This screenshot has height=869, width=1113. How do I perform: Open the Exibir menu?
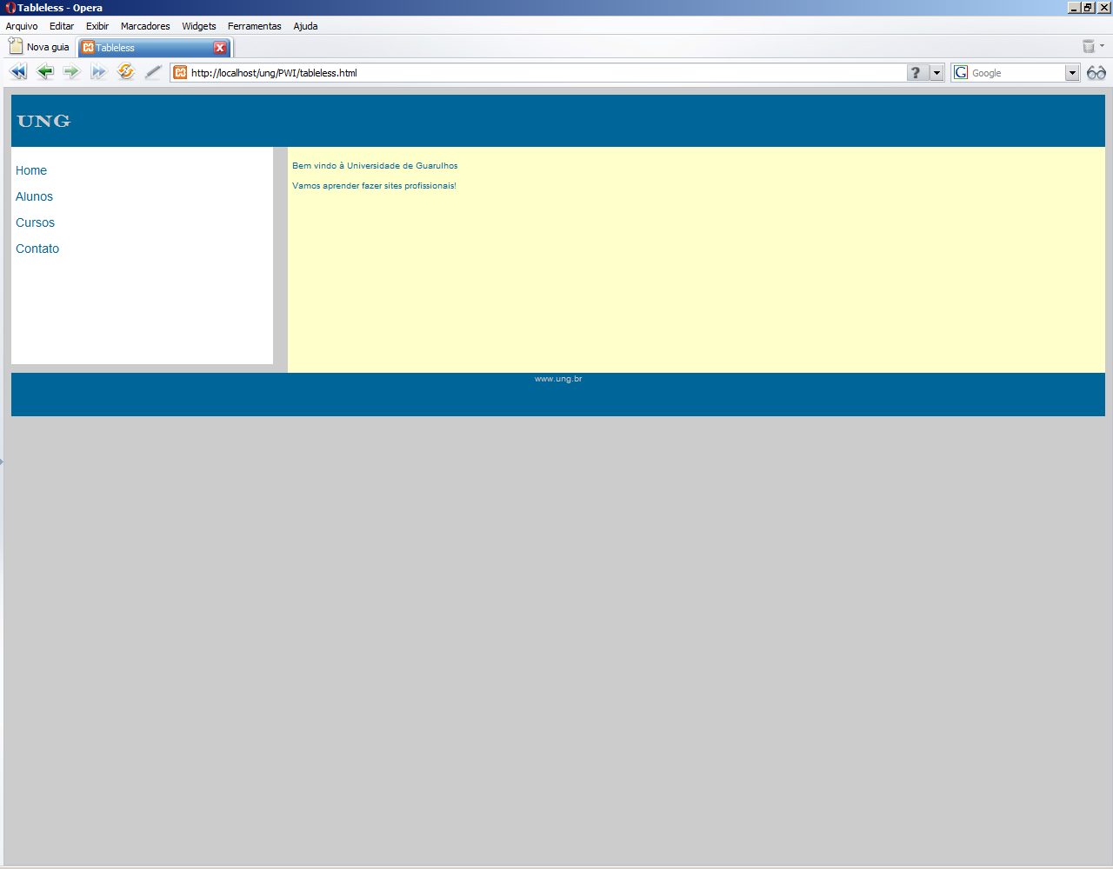[x=97, y=26]
